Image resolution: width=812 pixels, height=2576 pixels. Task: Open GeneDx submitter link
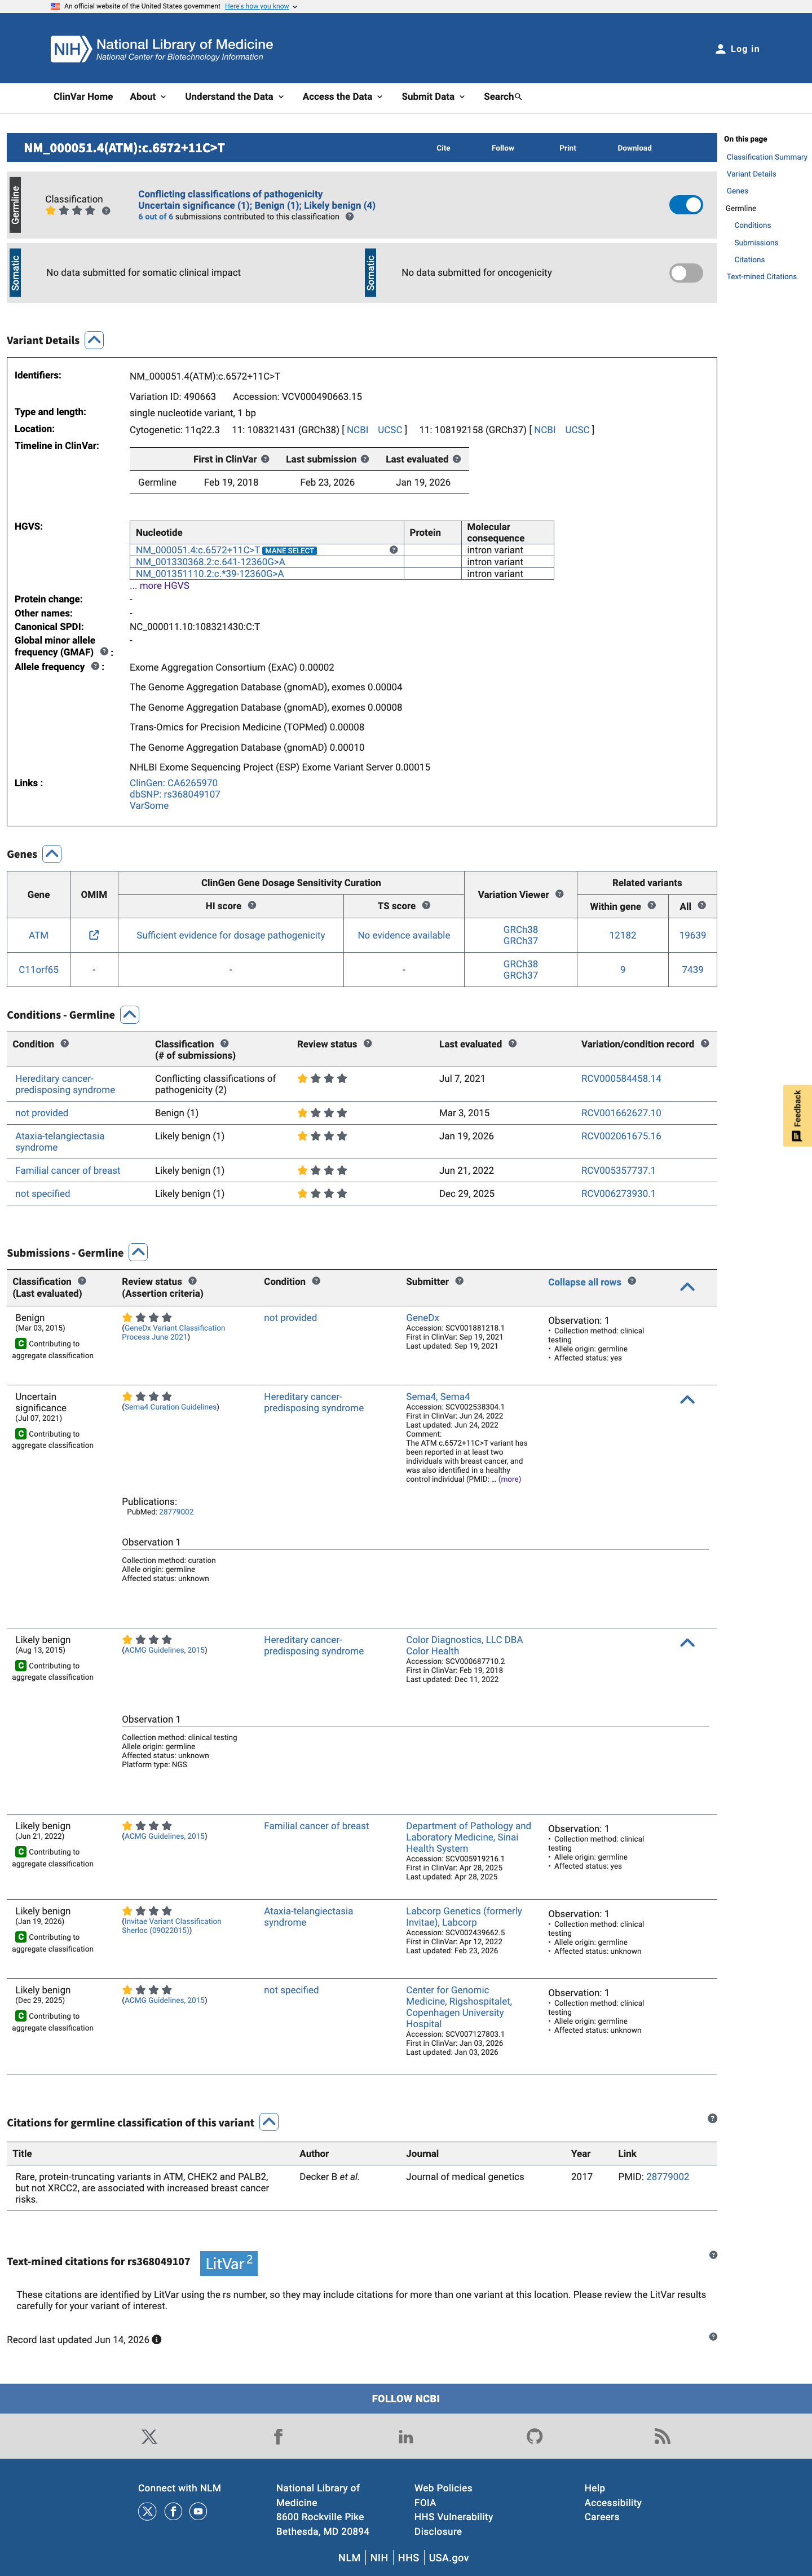[x=422, y=1317]
